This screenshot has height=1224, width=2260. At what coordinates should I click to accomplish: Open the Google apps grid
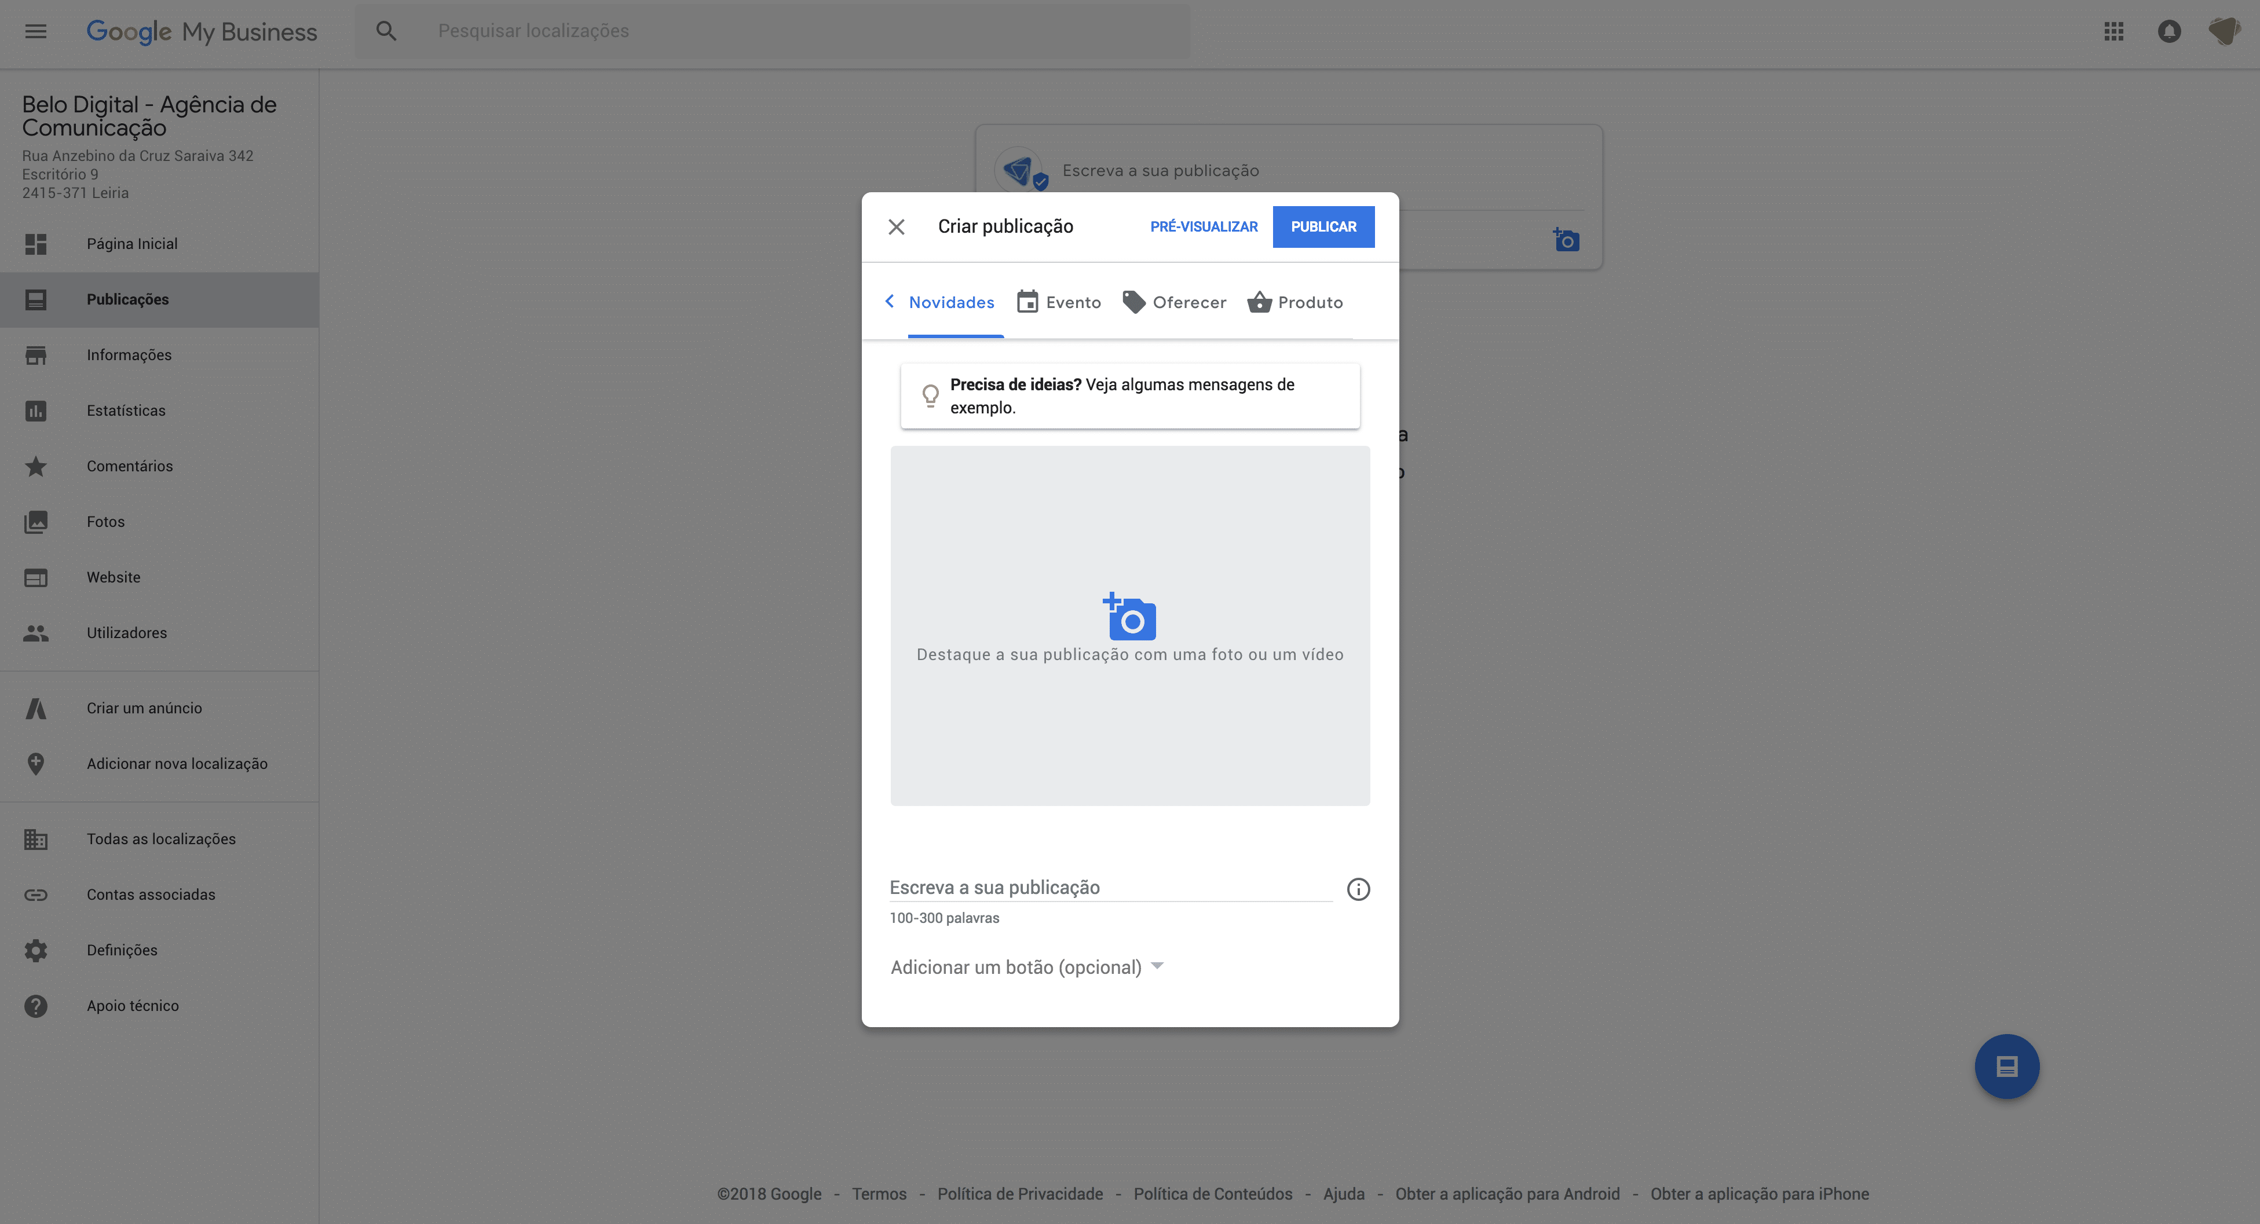pos(2113,32)
